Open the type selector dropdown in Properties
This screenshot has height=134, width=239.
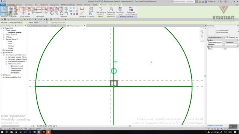[238, 32]
